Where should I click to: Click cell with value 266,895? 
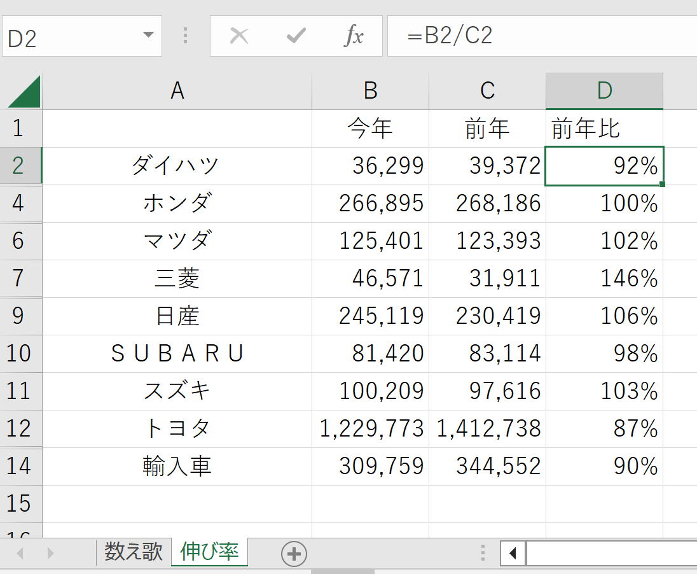(x=370, y=204)
